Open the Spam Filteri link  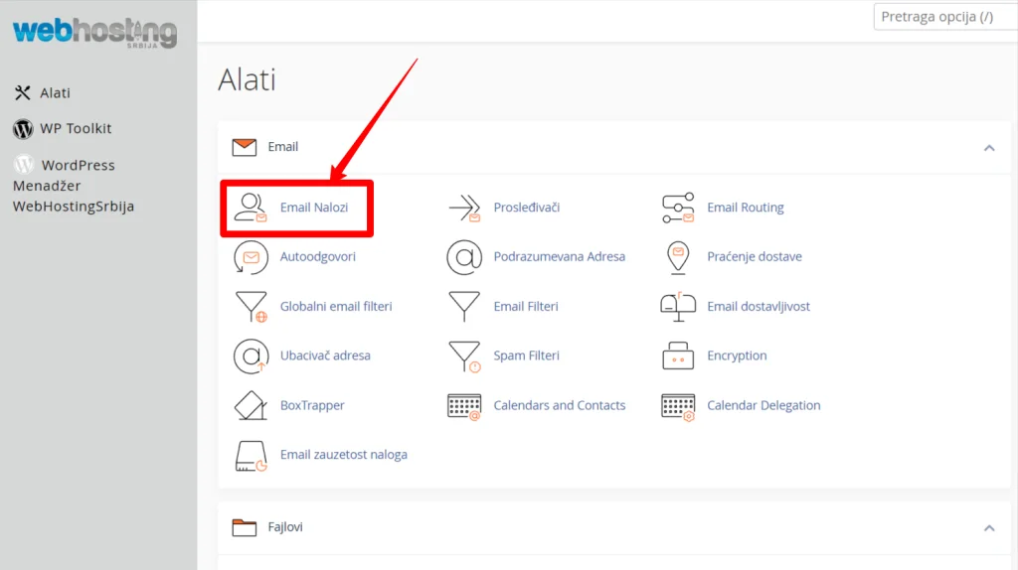(x=527, y=356)
